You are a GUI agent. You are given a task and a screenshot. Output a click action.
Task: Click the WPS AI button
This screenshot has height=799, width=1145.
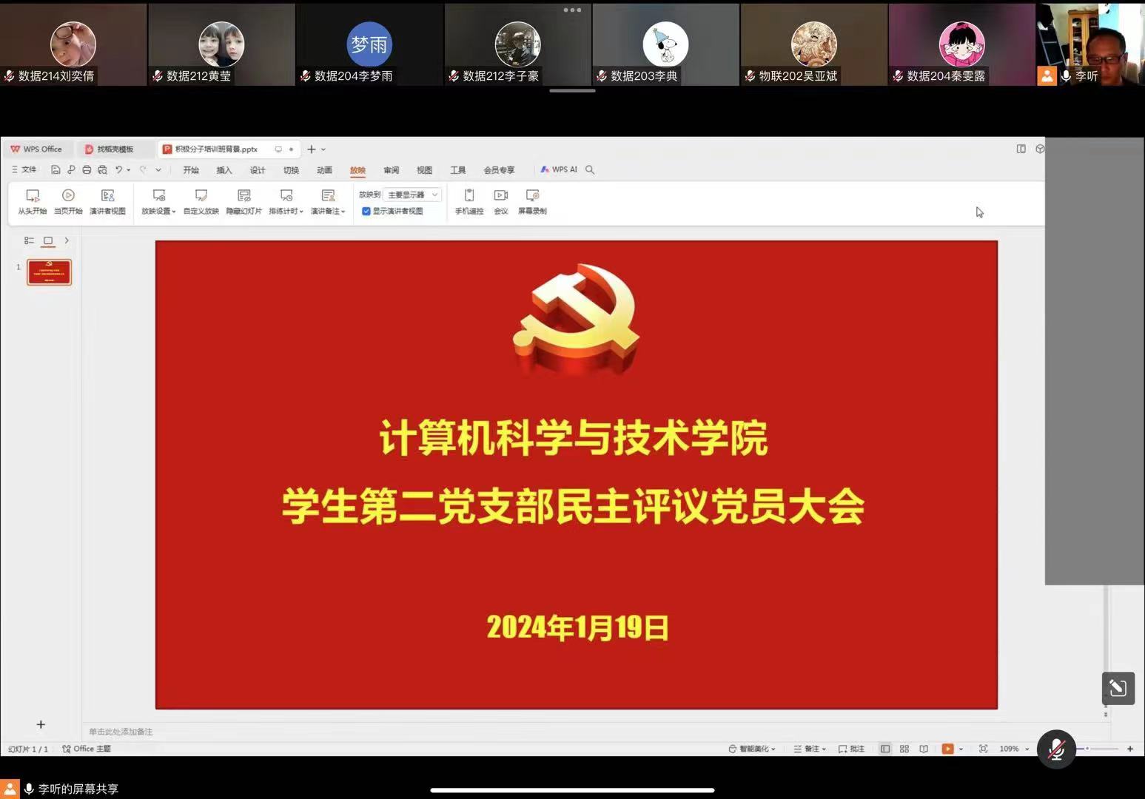click(x=559, y=169)
